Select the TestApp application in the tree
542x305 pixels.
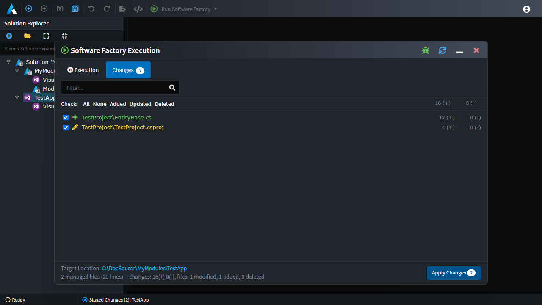39,97
